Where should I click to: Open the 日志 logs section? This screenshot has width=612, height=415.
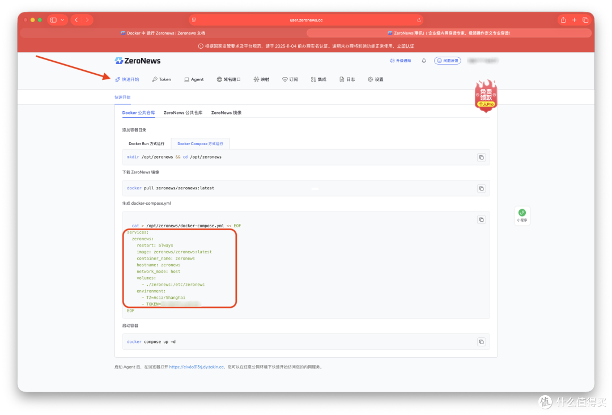pos(347,79)
